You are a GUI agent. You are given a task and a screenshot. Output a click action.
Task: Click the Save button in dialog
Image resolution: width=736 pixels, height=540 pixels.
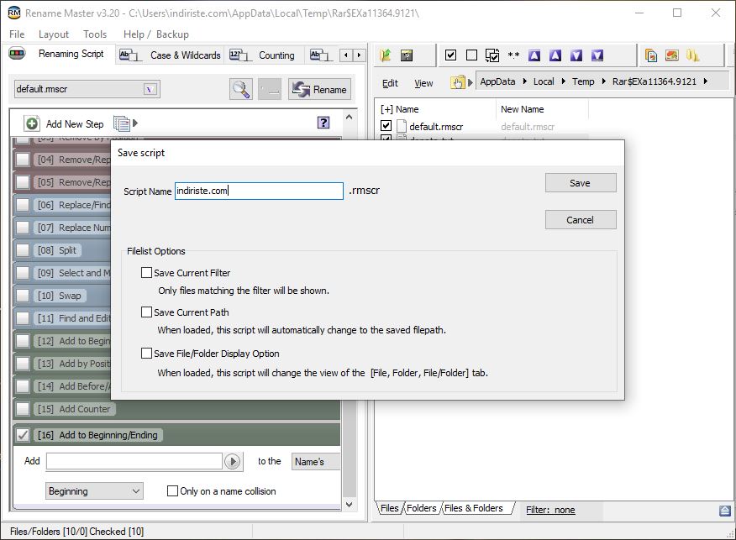click(x=581, y=183)
